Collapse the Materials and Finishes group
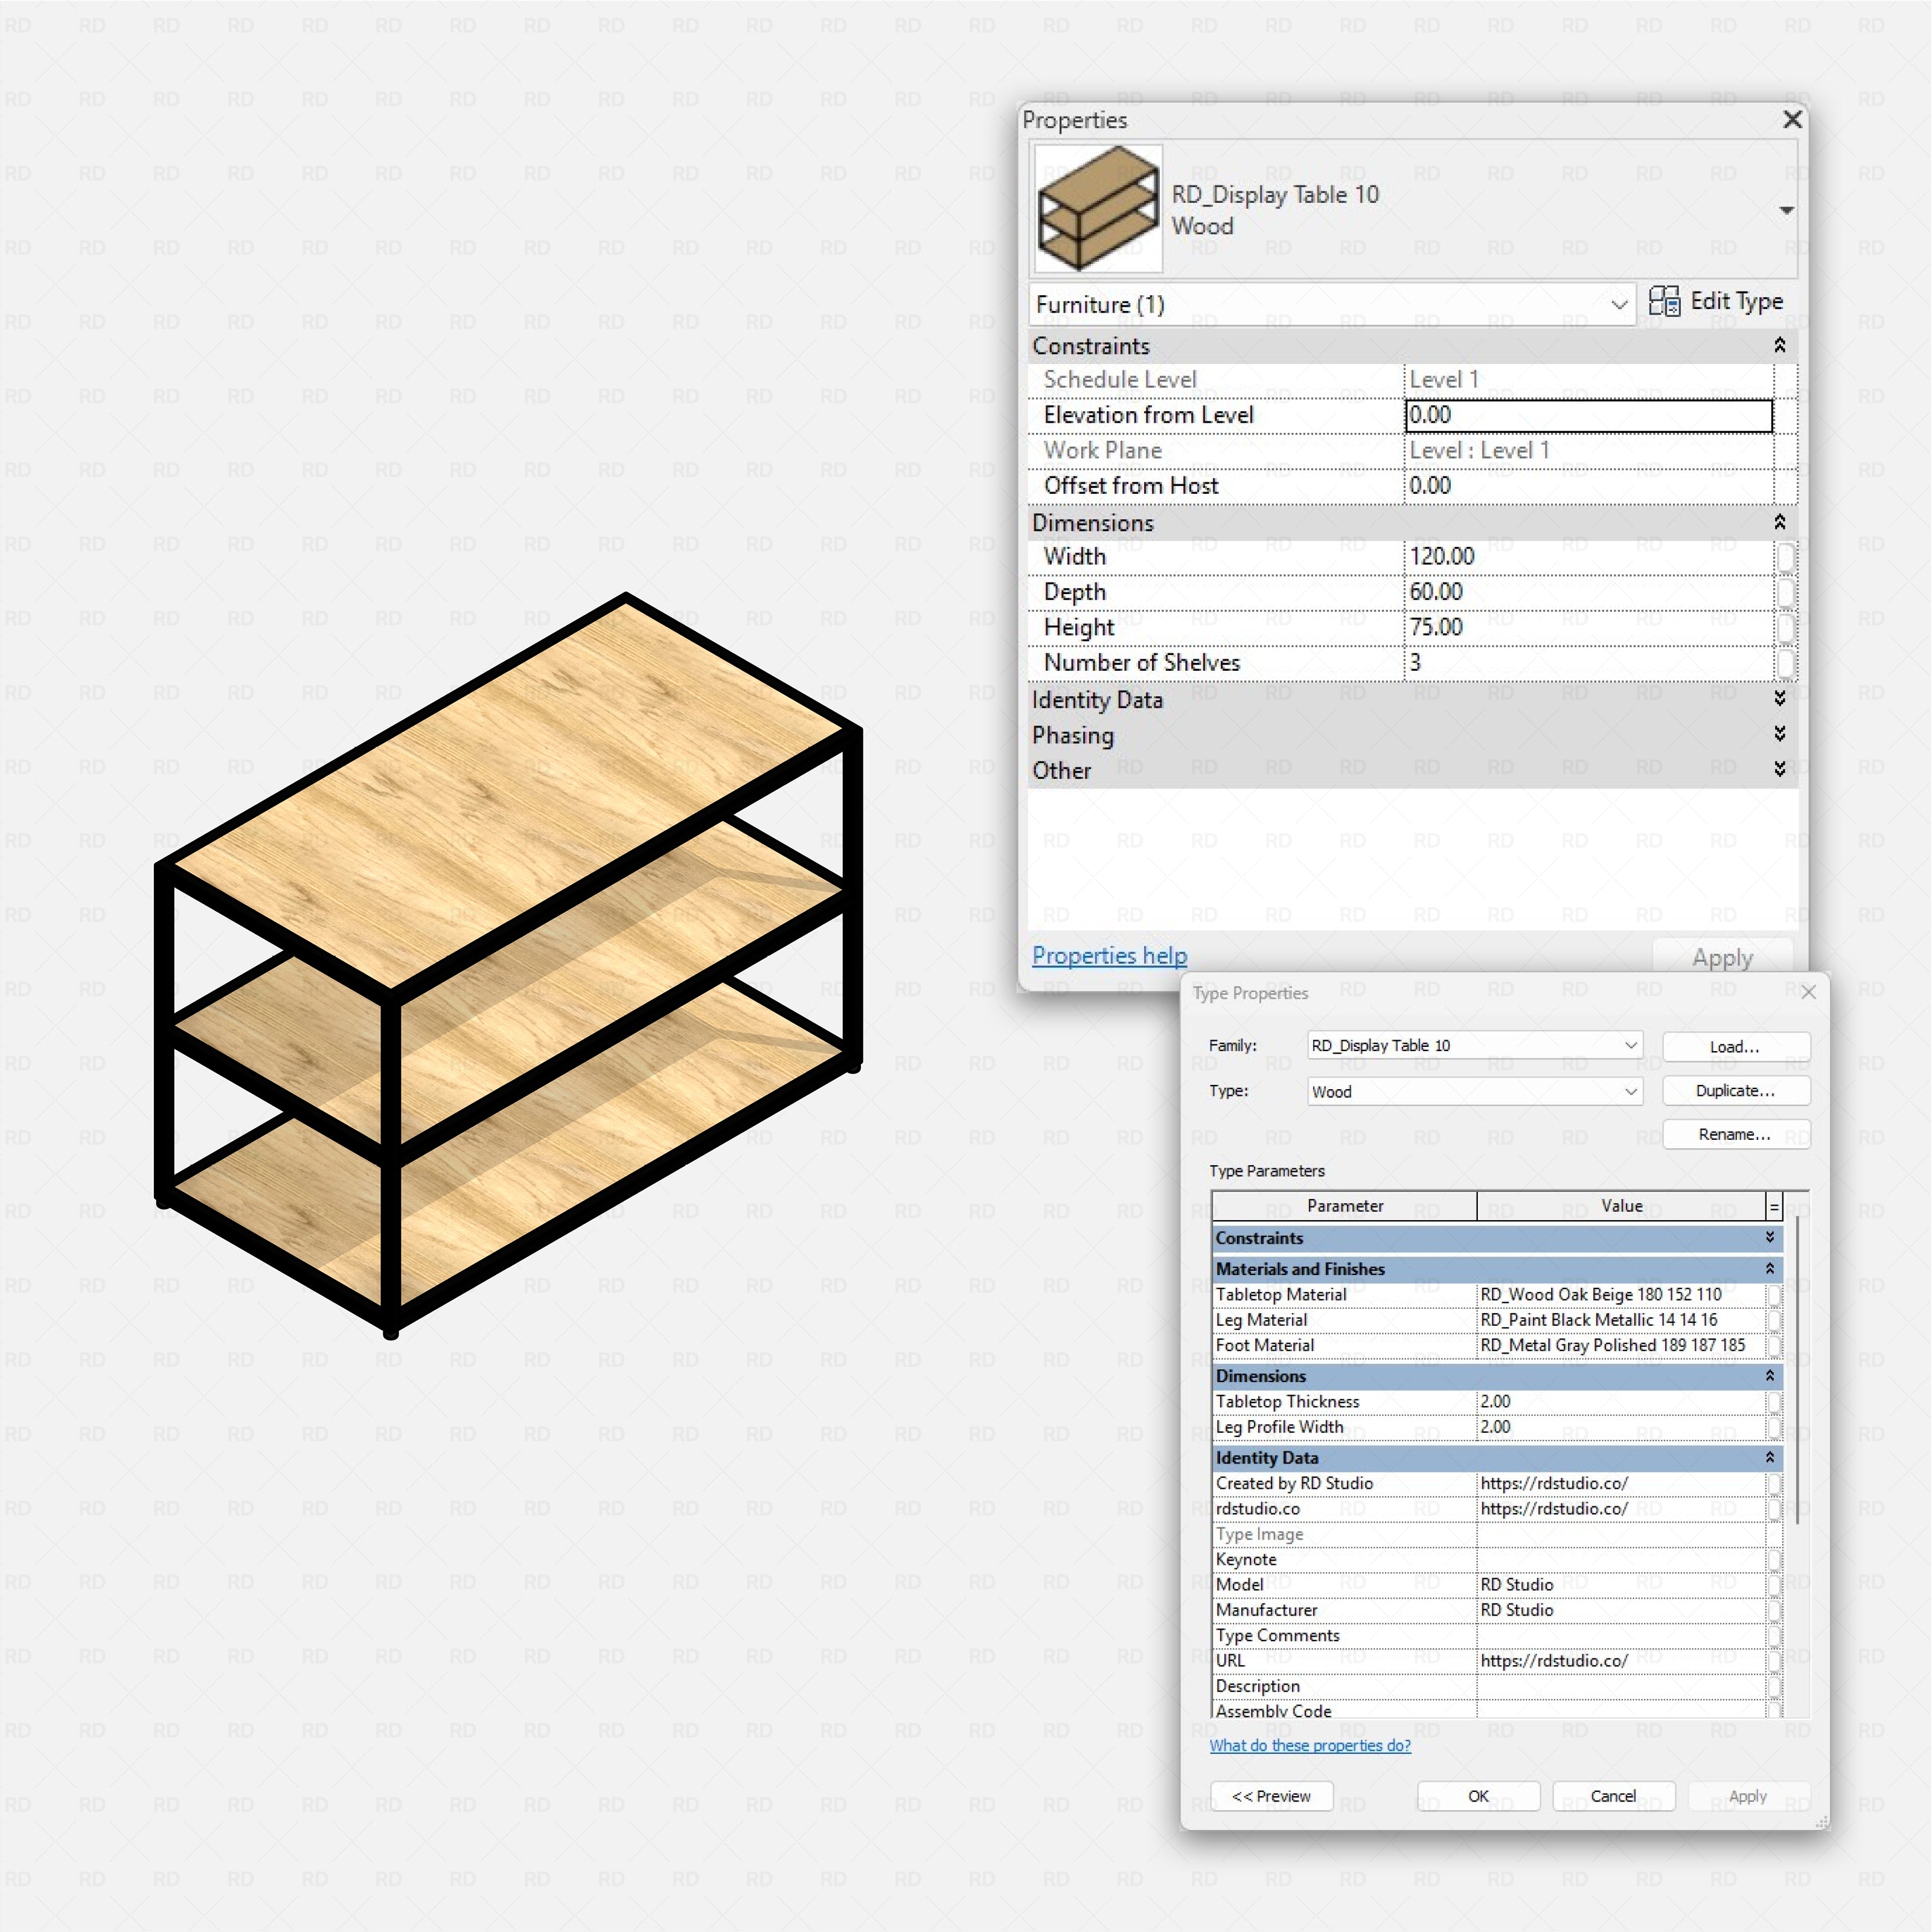Screen dimensions: 1932x1932 click(x=1770, y=1268)
